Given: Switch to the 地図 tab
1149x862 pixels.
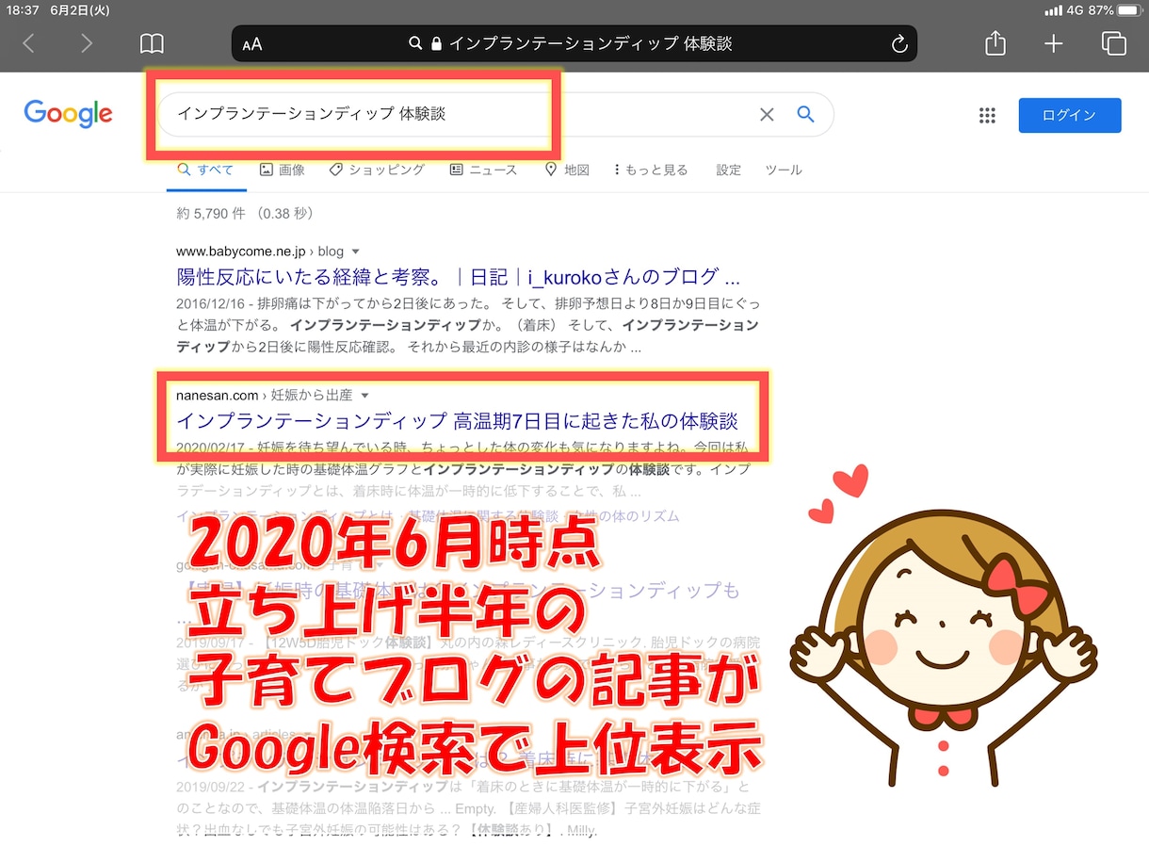Looking at the screenshot, I should 567,170.
